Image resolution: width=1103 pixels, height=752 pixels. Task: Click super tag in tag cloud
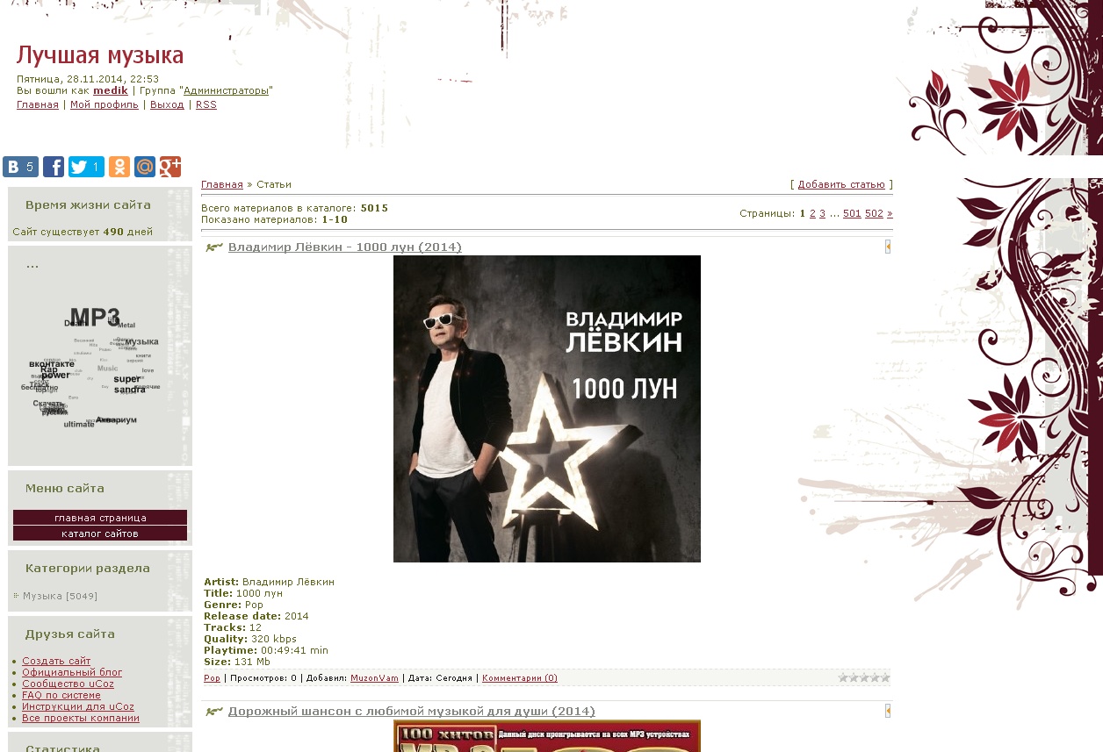[x=126, y=379]
